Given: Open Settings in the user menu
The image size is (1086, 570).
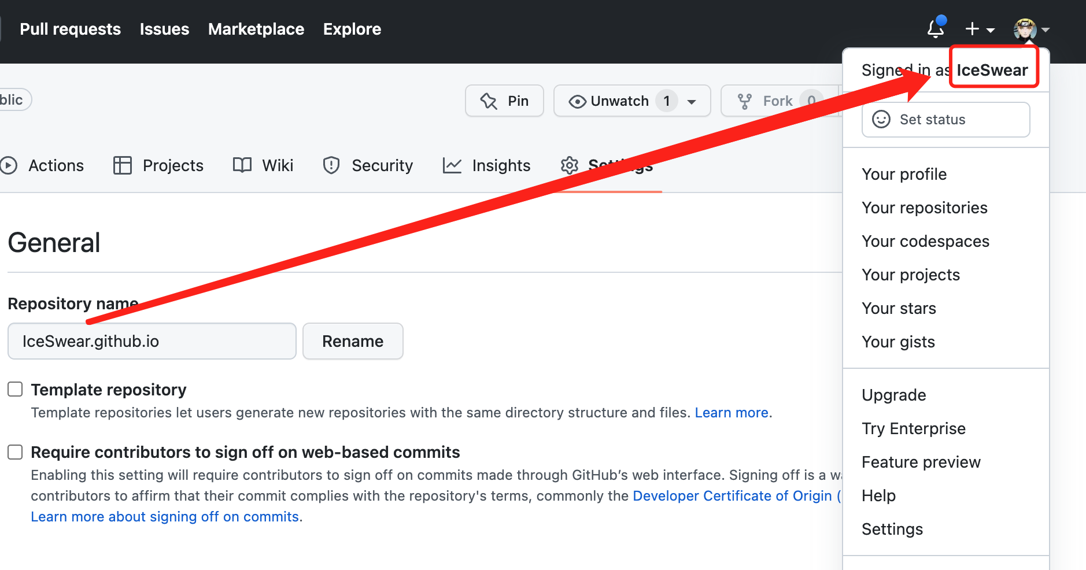Looking at the screenshot, I should coord(892,529).
